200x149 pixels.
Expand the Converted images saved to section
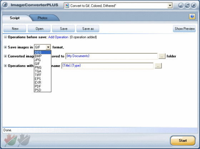pos(5,56)
